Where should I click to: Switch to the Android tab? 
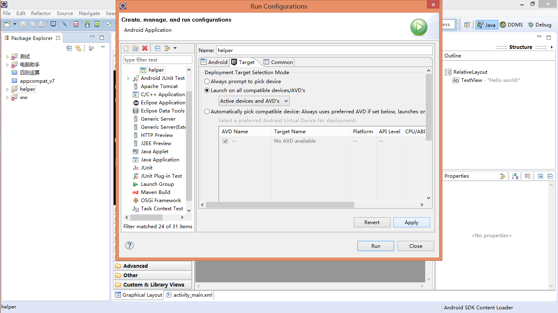pyautogui.click(x=214, y=62)
